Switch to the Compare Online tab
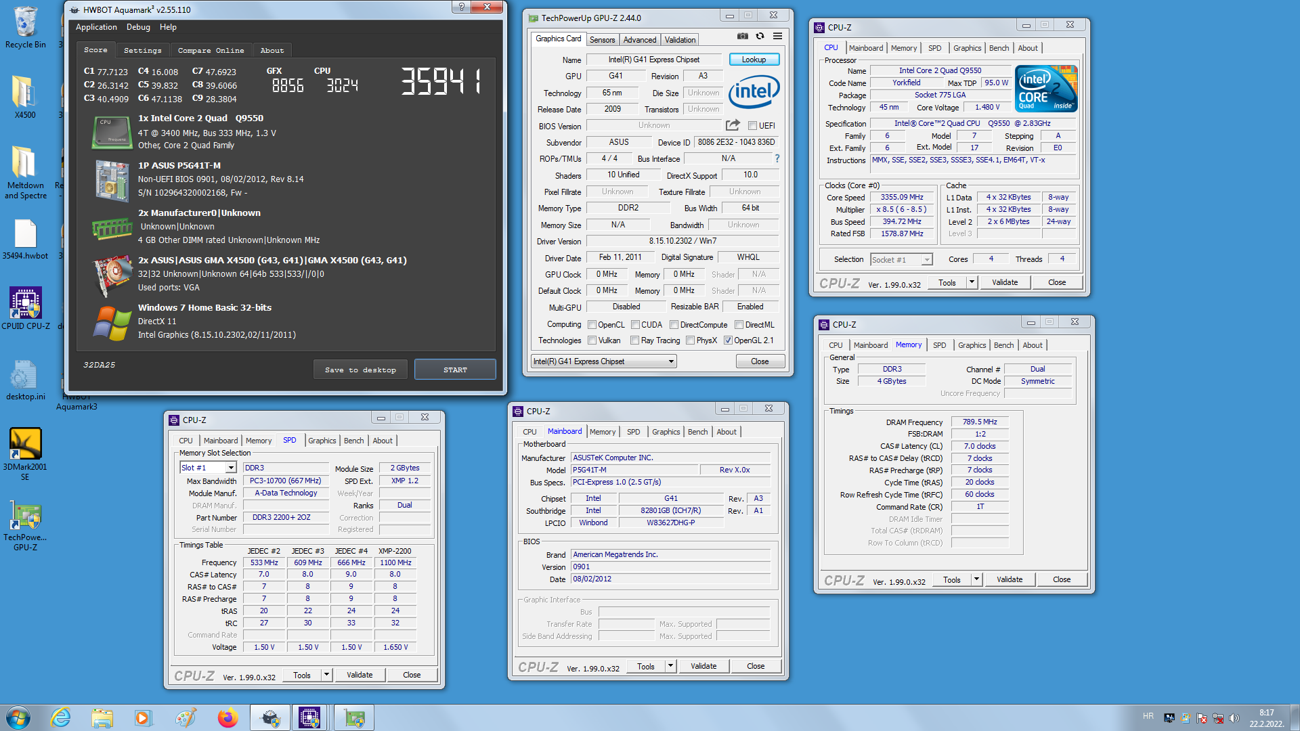Screen dimensions: 1300x731 [x=211, y=50]
